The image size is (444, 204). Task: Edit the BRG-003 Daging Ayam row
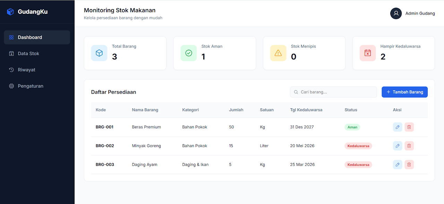398,164
